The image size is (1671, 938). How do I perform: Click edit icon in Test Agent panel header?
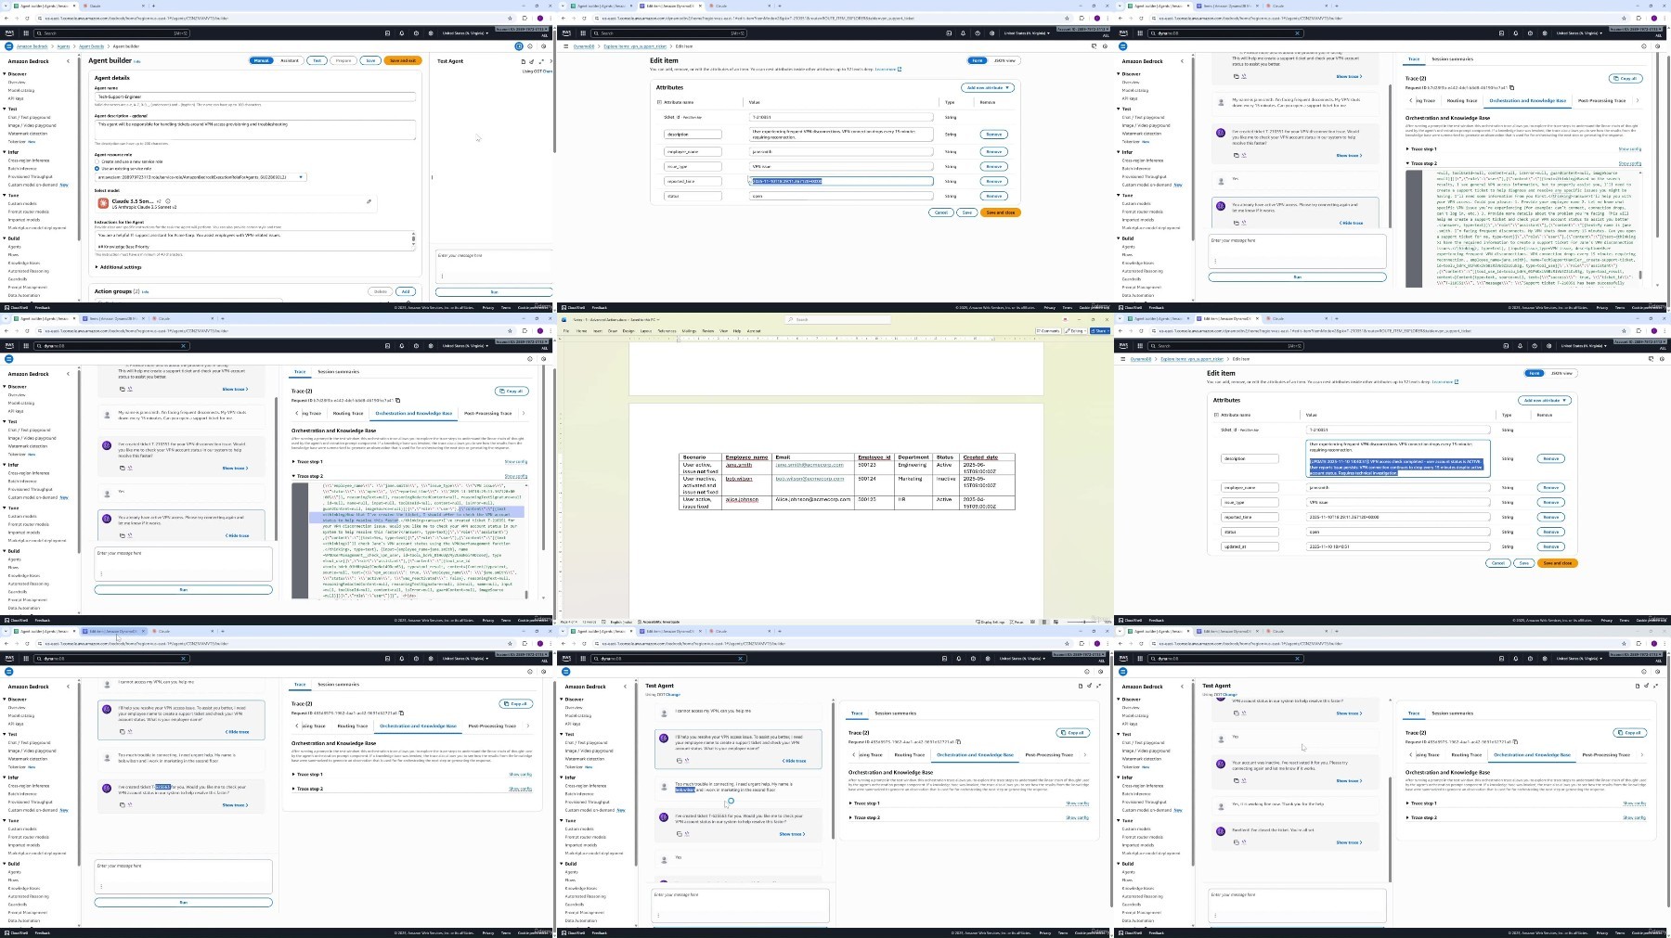point(532,61)
